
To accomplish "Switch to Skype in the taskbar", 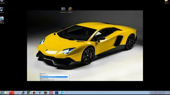I will [62, 93].
